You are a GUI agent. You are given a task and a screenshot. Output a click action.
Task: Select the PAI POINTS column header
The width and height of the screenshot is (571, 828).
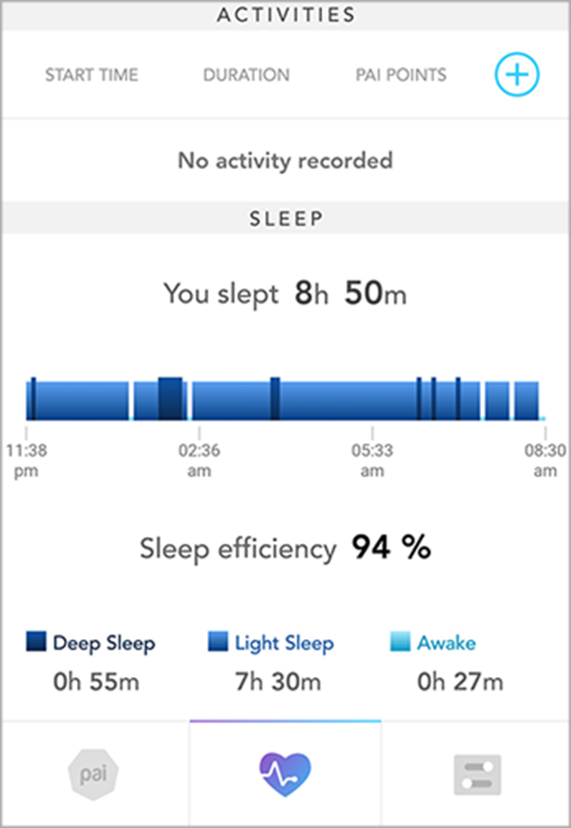point(400,75)
